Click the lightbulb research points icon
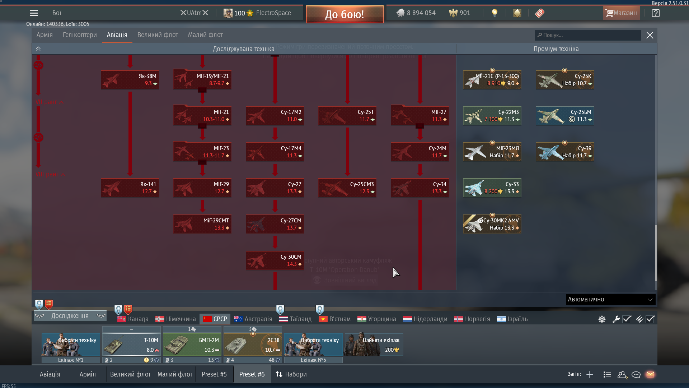Image resolution: width=689 pixels, height=388 pixels. click(x=495, y=13)
